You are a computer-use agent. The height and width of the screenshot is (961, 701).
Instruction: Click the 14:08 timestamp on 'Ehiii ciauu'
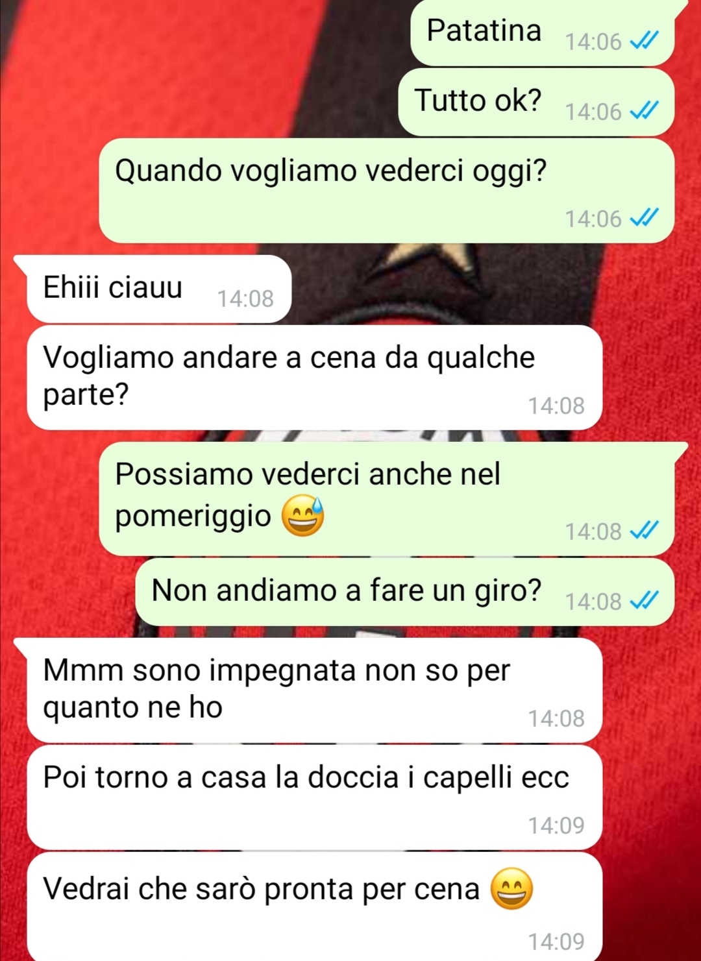pos(245,298)
